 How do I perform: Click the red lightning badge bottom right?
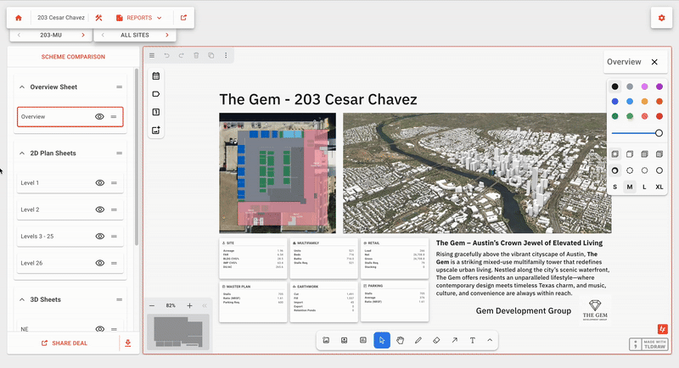click(663, 329)
